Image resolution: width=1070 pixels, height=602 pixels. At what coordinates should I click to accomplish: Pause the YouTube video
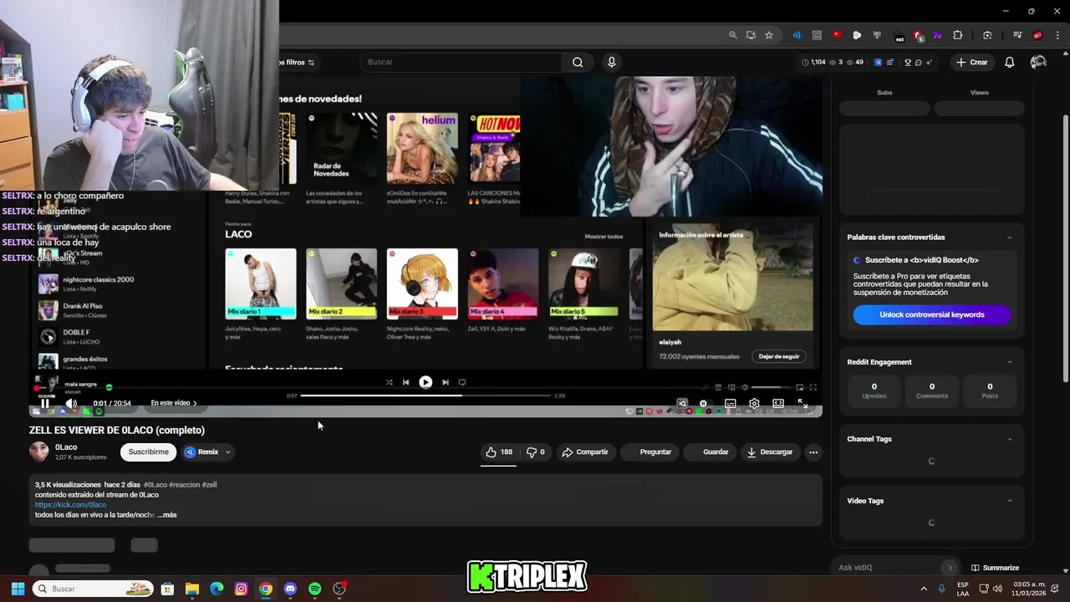coord(45,403)
